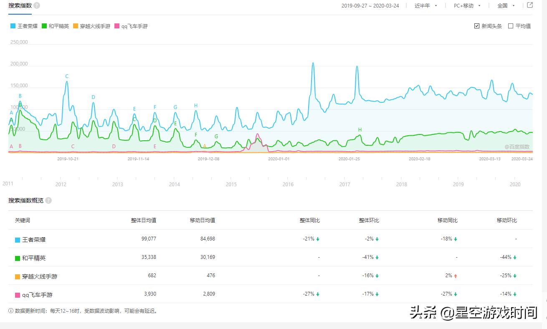Click blue news marker C on chart
The height and width of the screenshot is (329, 547).
(67, 76)
